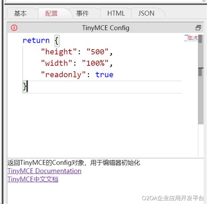Click the TinyMCE Config title bar
207x204 pixels.
(x=106, y=28)
